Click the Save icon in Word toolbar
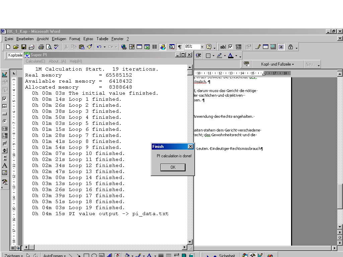Viewport: 343px width, 257px height. click(x=24, y=47)
